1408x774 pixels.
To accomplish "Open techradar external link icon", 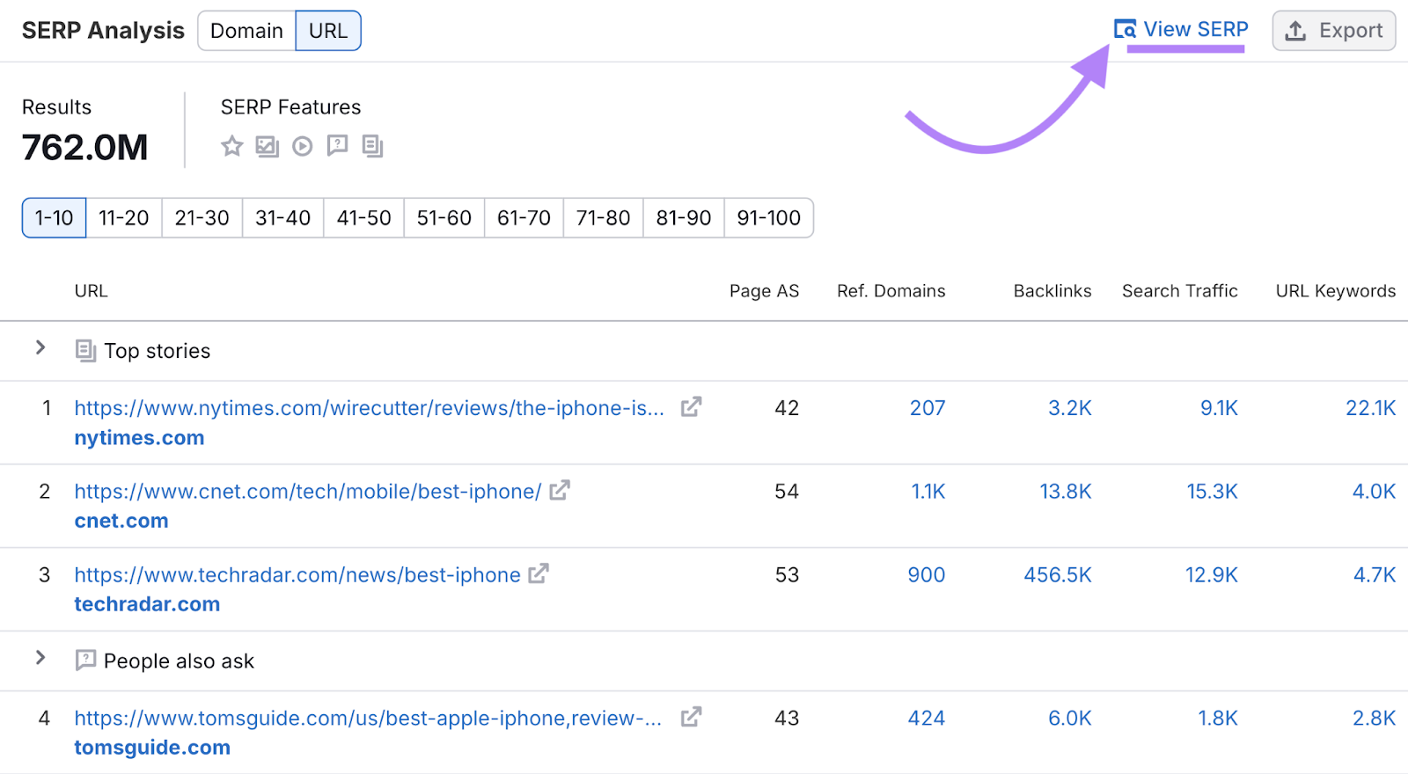I will click(539, 574).
